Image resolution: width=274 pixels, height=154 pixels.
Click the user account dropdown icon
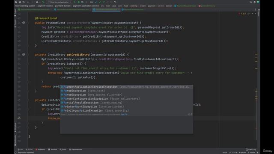[x=37, y=2]
